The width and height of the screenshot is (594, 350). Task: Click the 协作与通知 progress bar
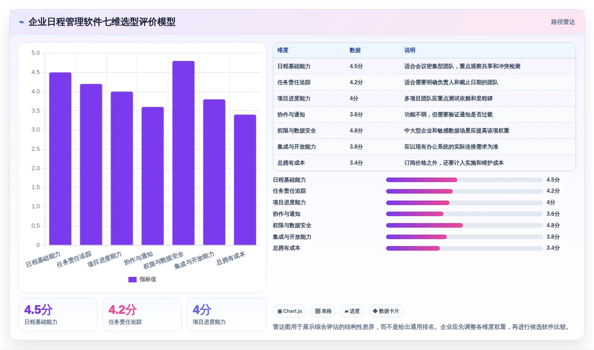465,214
